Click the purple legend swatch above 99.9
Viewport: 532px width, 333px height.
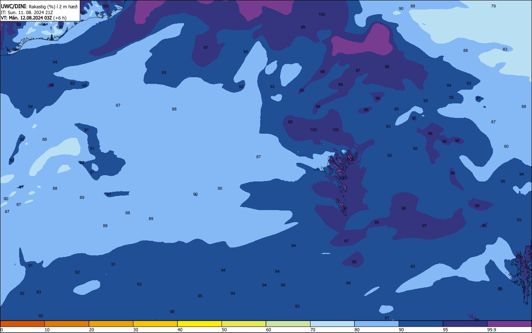pos(509,323)
